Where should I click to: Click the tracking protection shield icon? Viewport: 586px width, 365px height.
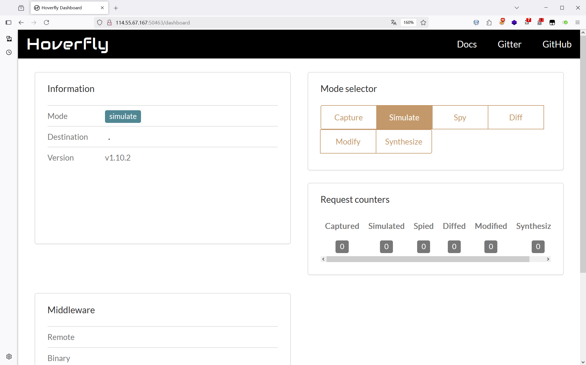100,22
